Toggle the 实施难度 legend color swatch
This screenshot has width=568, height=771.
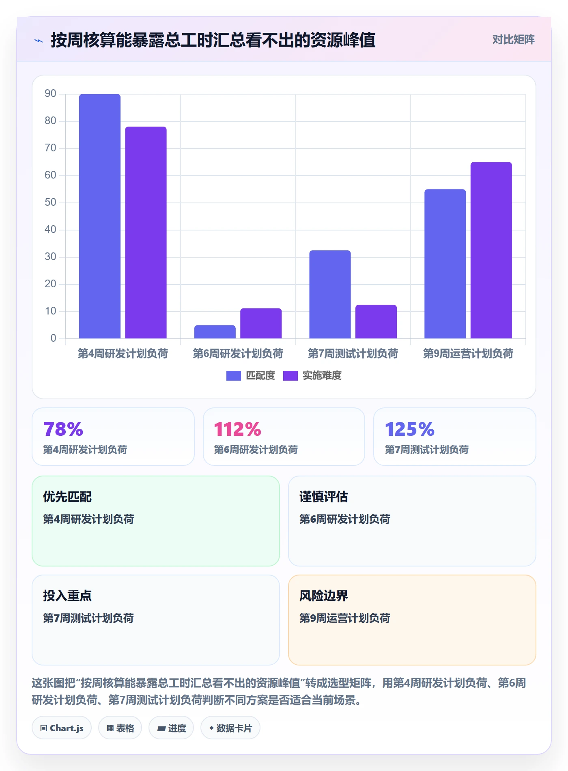pos(290,376)
